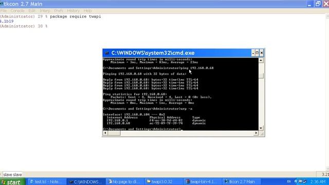This screenshot has width=329, height=185.
Task: Click the Windows Start button
Action: (x=12, y=182)
